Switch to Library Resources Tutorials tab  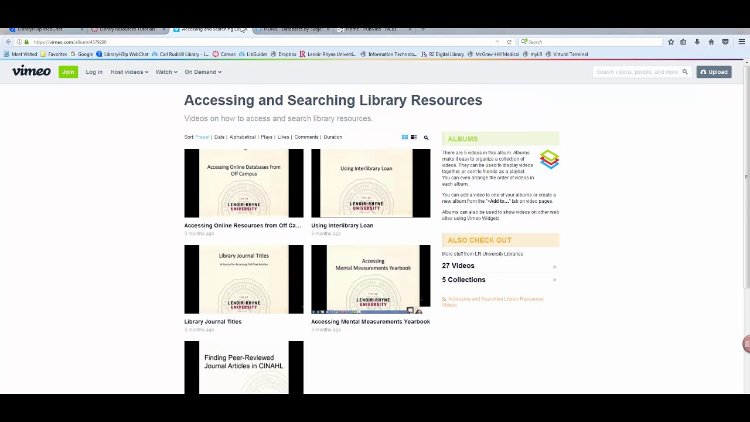tap(127, 29)
